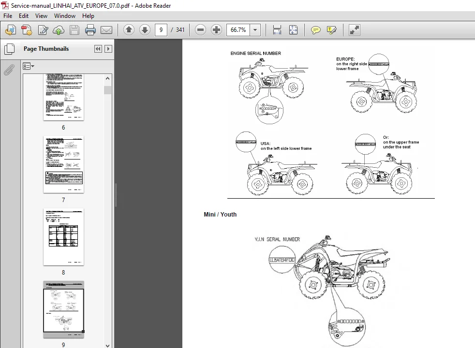Go to next page with down arrow

pyautogui.click(x=145, y=29)
